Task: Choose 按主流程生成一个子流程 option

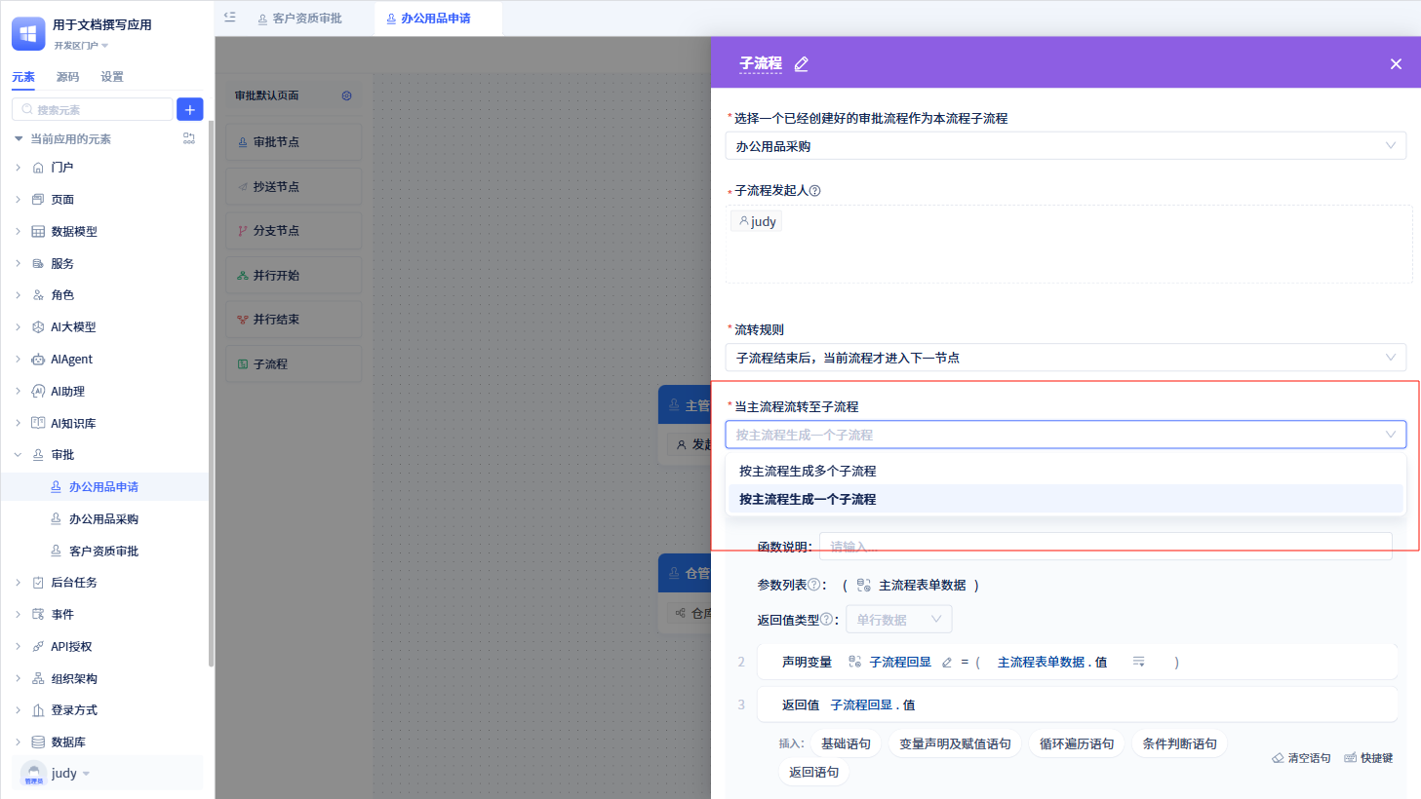Action: pos(1065,499)
